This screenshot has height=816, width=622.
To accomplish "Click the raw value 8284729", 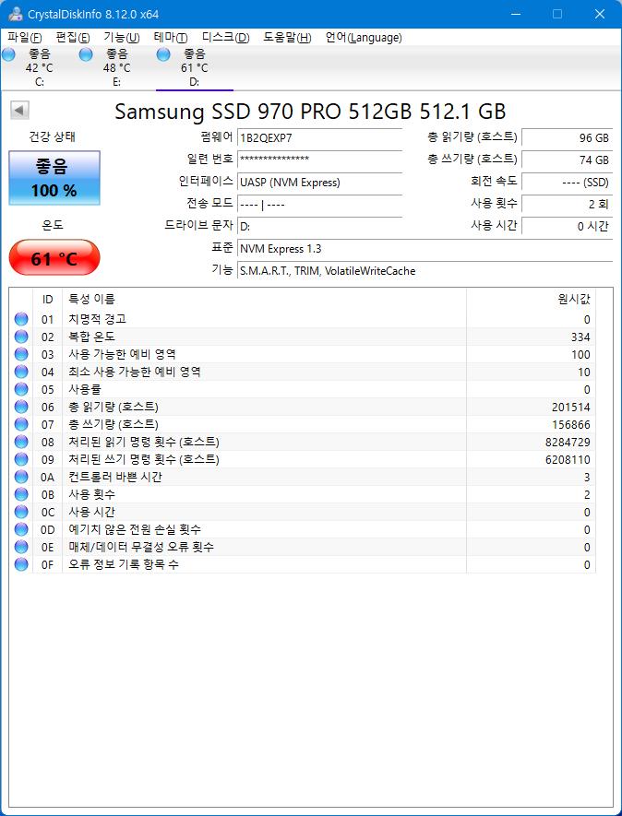I will click(x=568, y=443).
